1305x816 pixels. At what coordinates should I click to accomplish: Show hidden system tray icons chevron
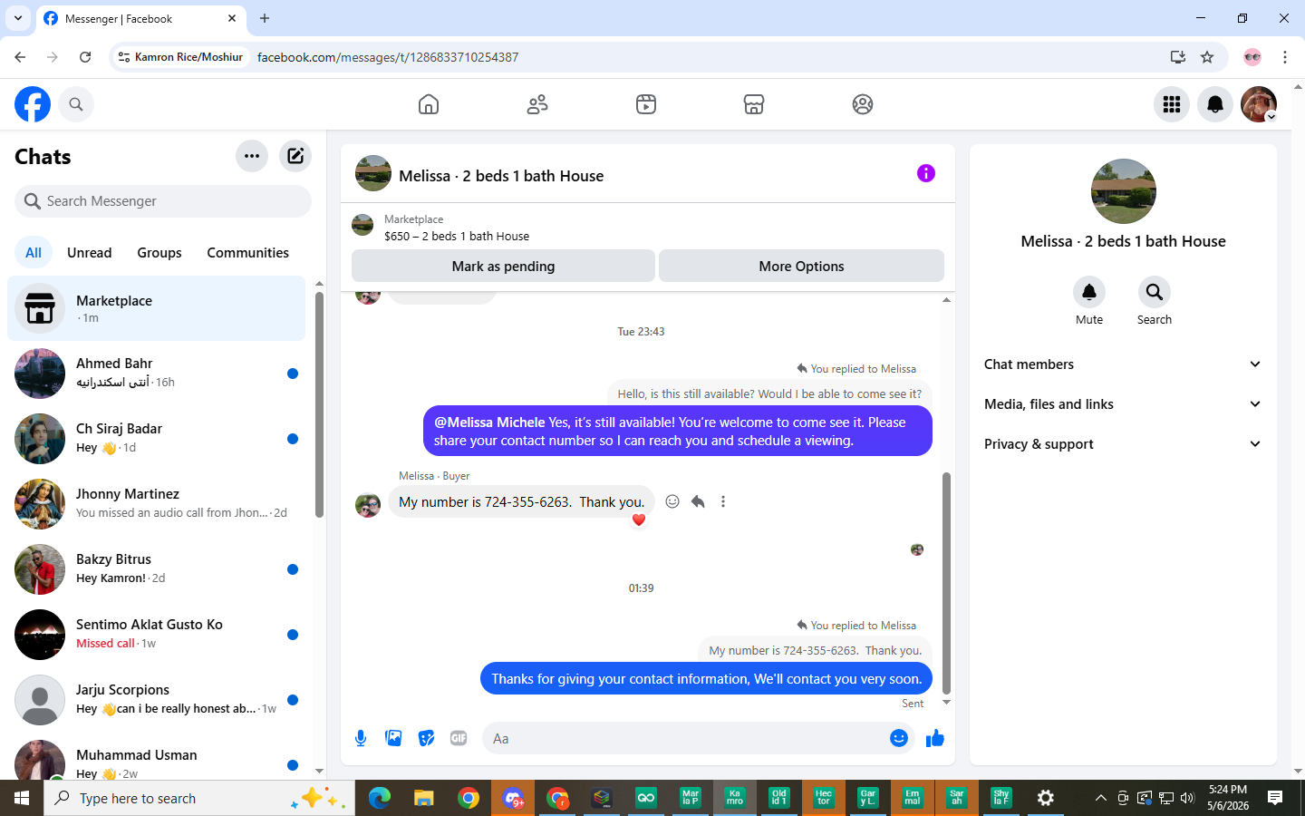point(1100,798)
